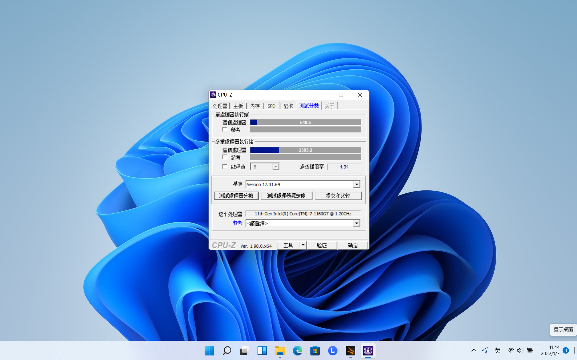Open Wi-Fi network tray icon

point(510,350)
